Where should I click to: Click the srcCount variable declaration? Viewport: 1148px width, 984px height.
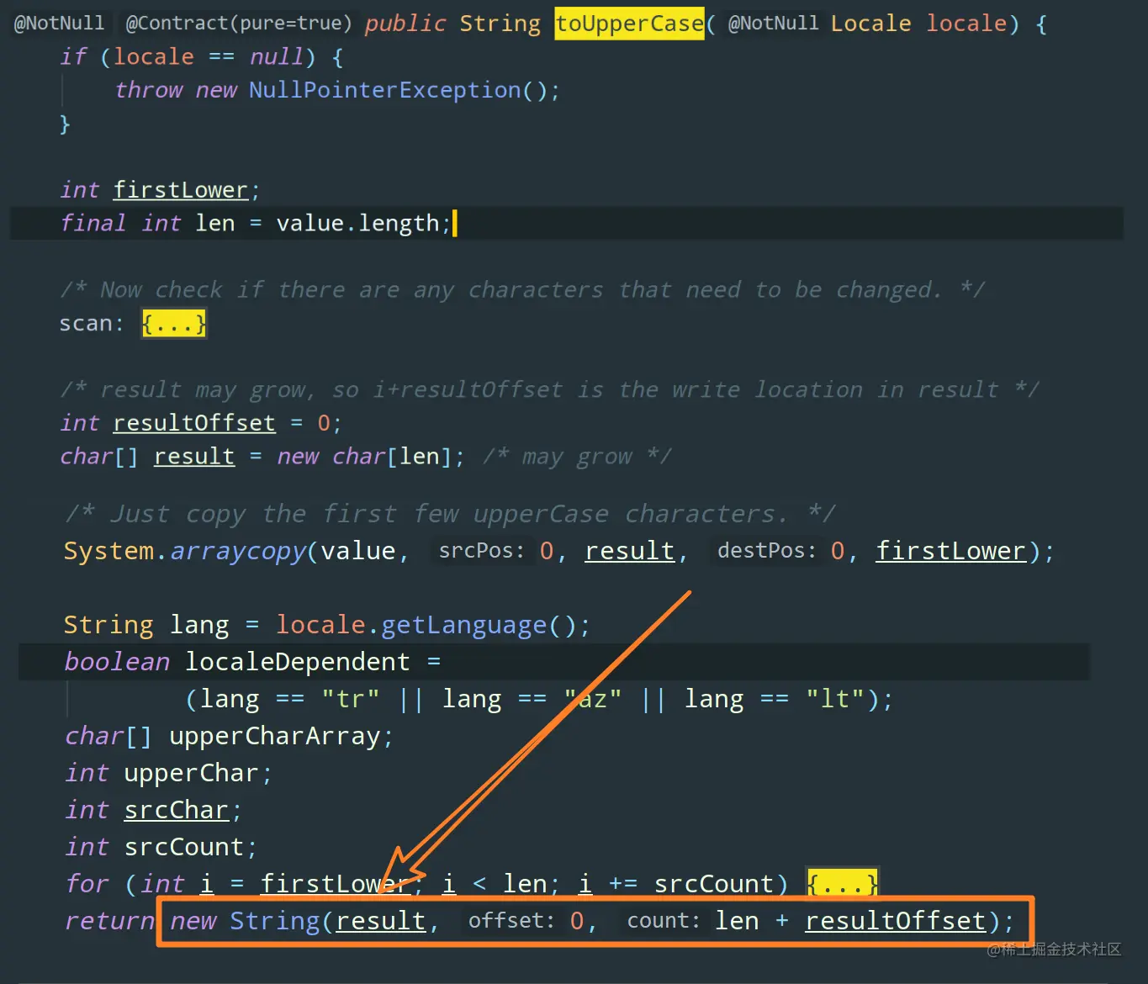coord(184,847)
